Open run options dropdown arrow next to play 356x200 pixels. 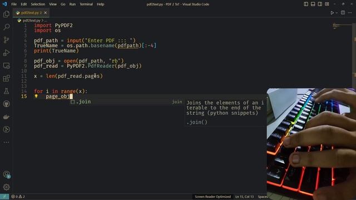coord(337,13)
